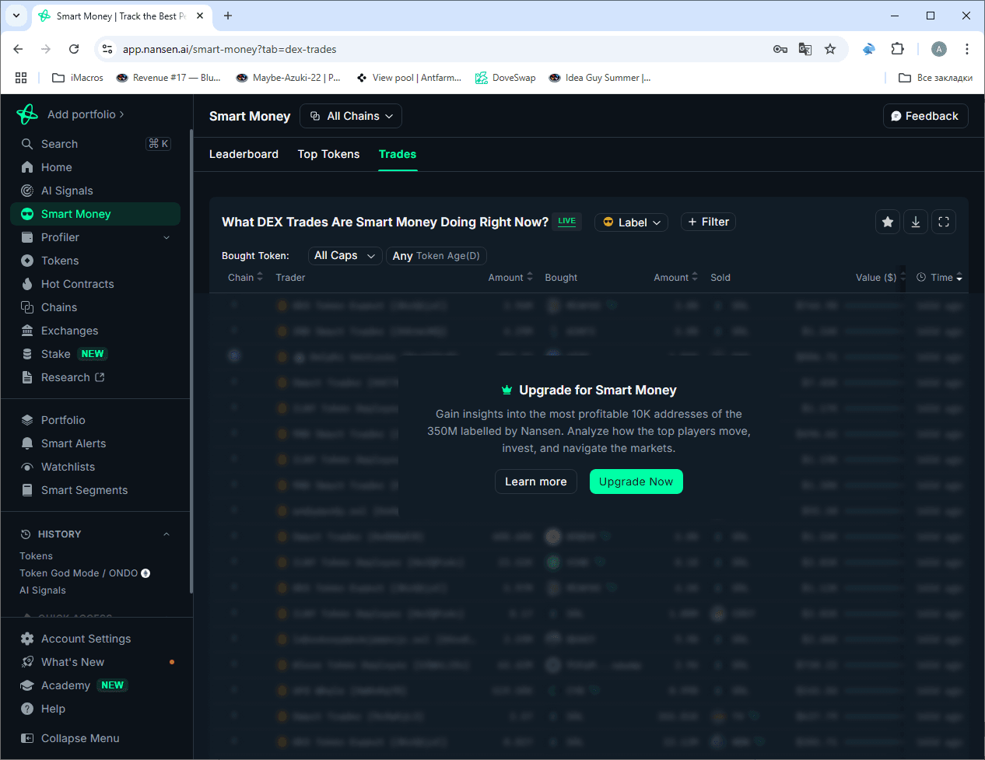Open a new browser tab
The height and width of the screenshot is (760, 985).
(228, 16)
